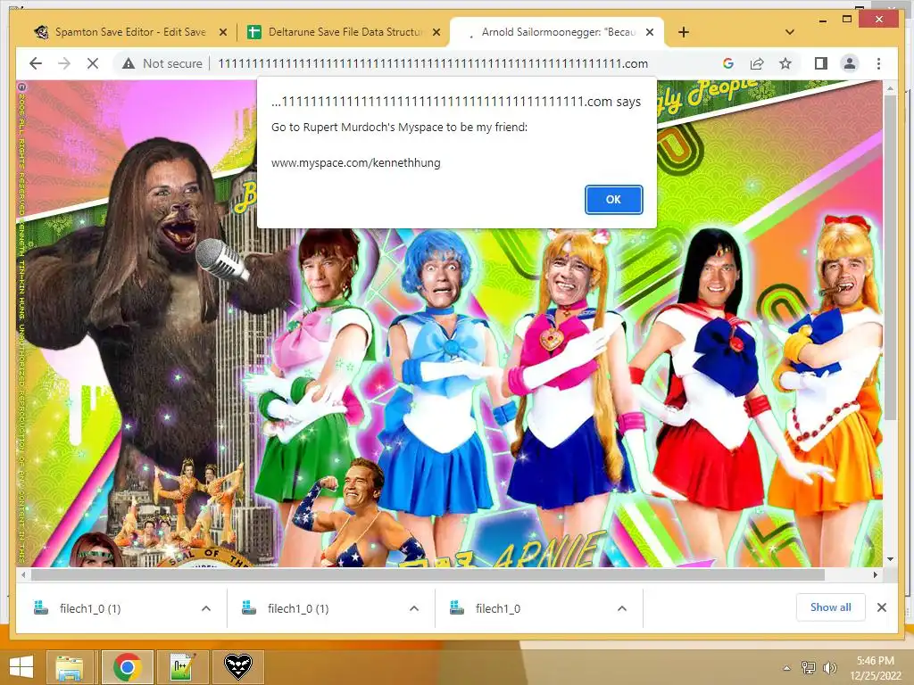Open File Explorer from the taskbar
Screen dimensions: 914x685
pos(70,667)
